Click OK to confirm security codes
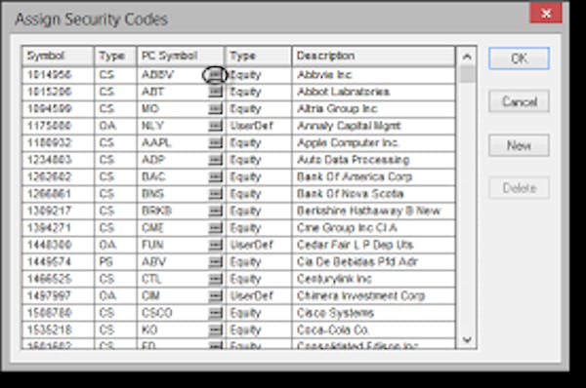 [x=519, y=58]
